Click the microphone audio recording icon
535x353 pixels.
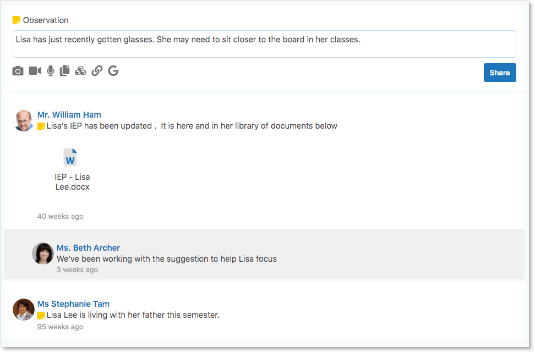pyautogui.click(x=51, y=71)
